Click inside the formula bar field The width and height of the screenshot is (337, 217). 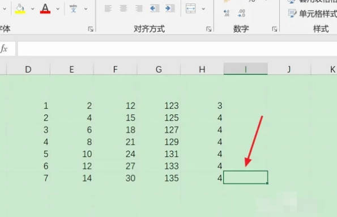coord(177,49)
